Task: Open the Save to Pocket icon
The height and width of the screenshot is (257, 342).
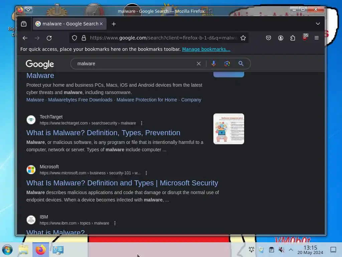Action: (x=269, y=38)
